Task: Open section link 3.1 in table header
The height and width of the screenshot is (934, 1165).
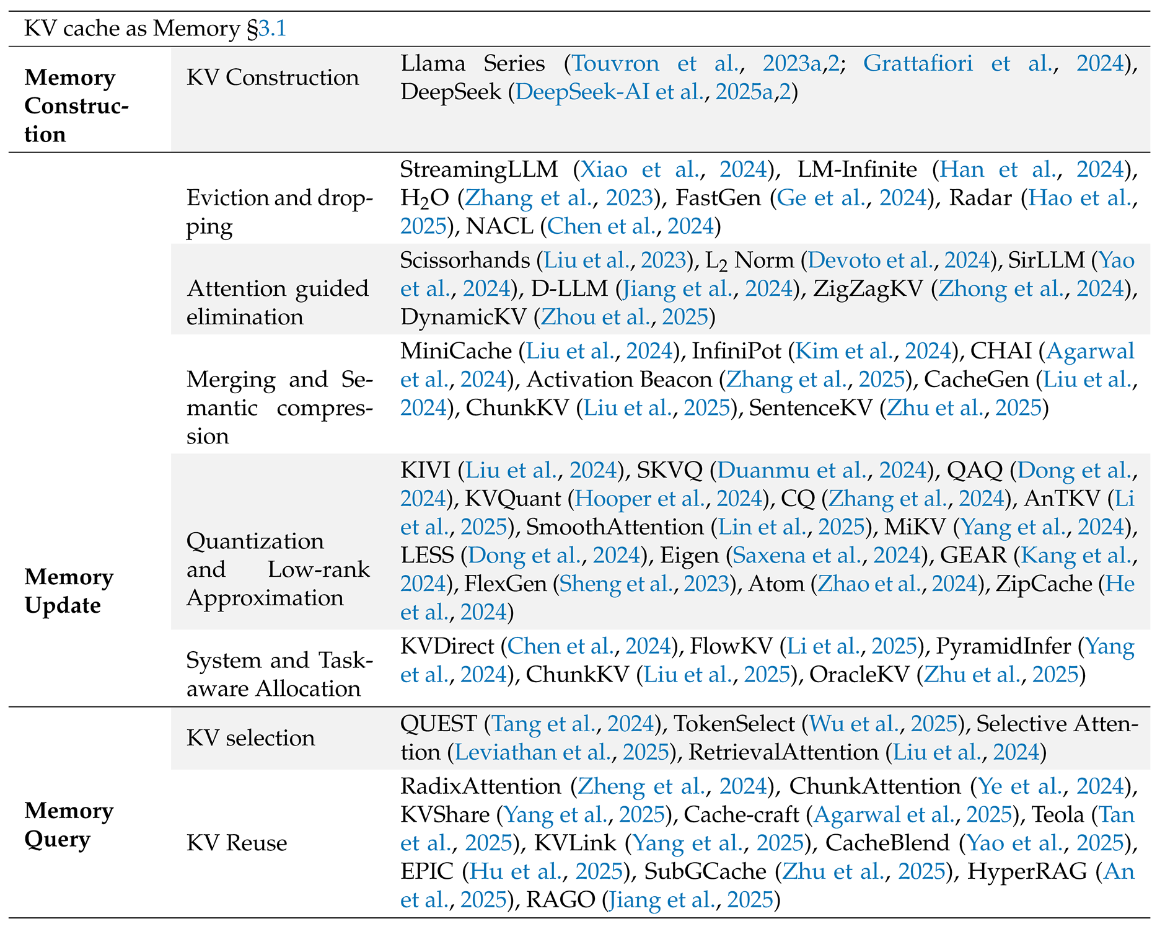Action: coord(272,29)
